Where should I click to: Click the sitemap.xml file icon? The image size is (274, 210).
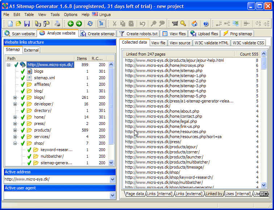coord(29,78)
